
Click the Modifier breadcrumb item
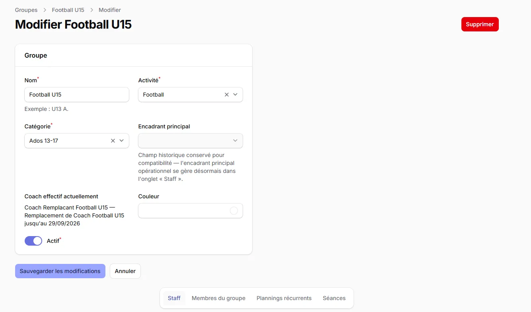pyautogui.click(x=110, y=10)
